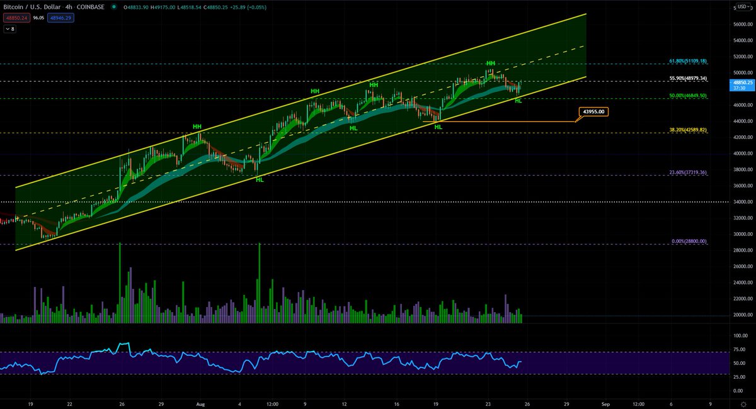Click the 20000.00 price axis label
The image size is (756, 409).
click(x=743, y=315)
